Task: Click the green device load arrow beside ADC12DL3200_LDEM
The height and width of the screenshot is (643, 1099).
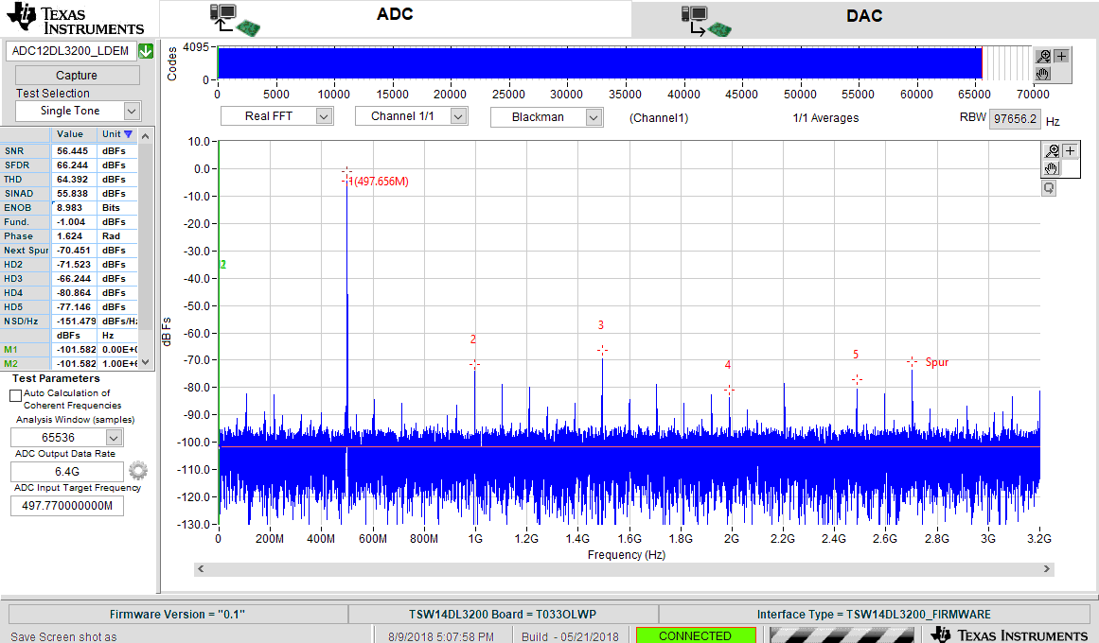Action: point(145,51)
